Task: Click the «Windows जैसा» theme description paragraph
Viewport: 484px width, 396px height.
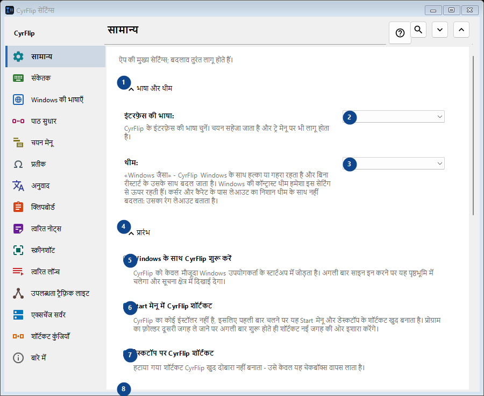Action: [227, 188]
